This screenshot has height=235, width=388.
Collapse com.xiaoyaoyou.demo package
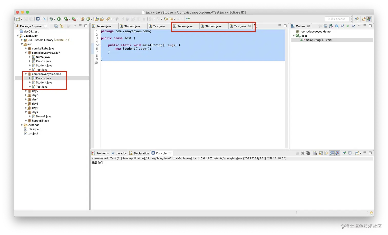pyautogui.click(x=26, y=74)
